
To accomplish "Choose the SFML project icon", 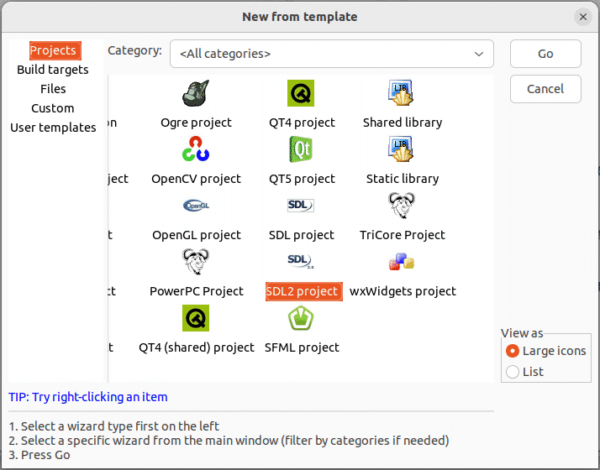I will tap(301, 319).
